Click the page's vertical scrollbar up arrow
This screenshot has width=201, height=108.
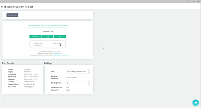tap(199, 10)
